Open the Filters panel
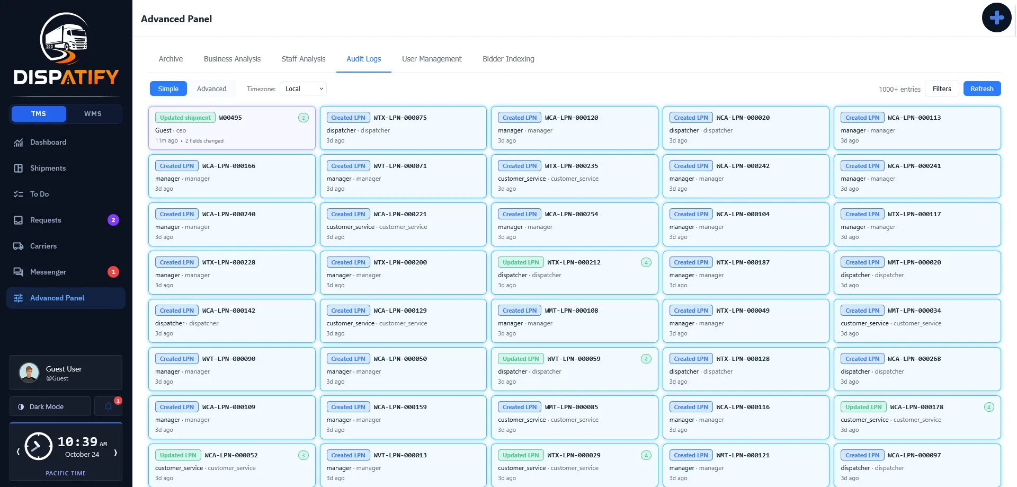Viewport: 1017px width, 487px height. click(942, 88)
